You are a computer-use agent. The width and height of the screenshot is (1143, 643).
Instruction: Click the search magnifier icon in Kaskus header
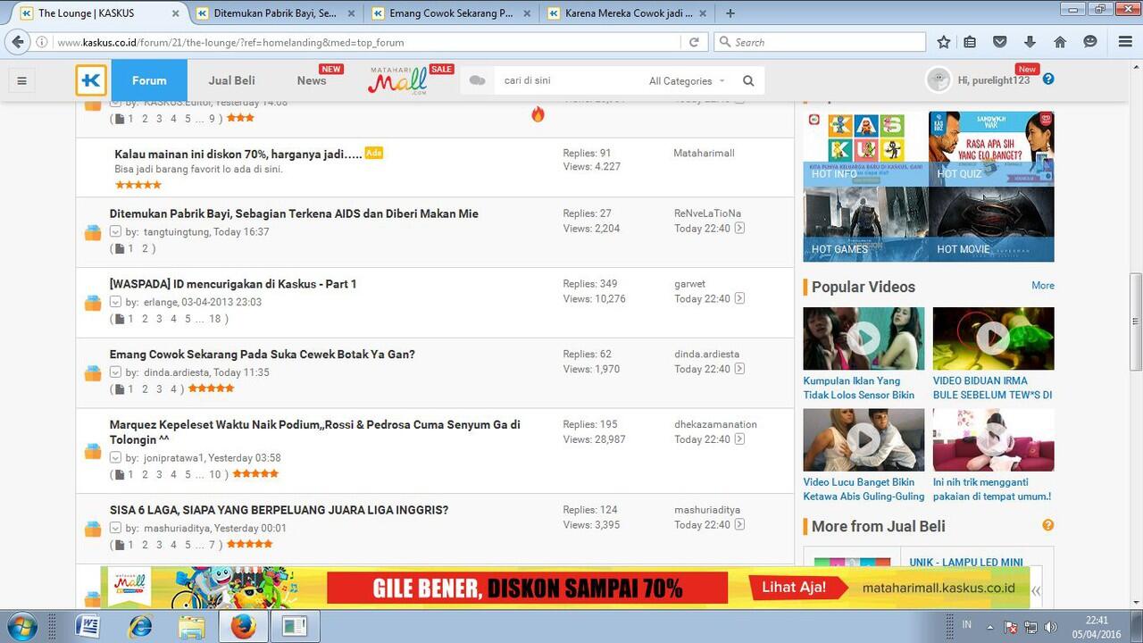(x=748, y=80)
